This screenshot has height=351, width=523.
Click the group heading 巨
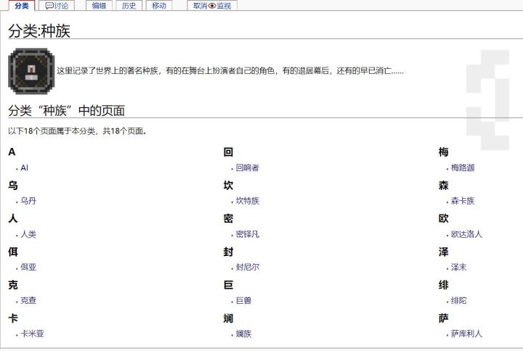(228, 285)
